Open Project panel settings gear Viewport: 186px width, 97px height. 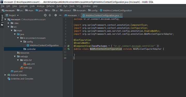coord(56,15)
